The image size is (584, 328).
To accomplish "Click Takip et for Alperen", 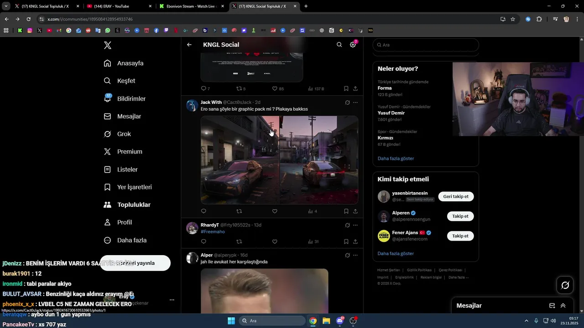I will (460, 216).
